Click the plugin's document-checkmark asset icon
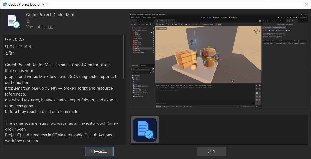 14,21
